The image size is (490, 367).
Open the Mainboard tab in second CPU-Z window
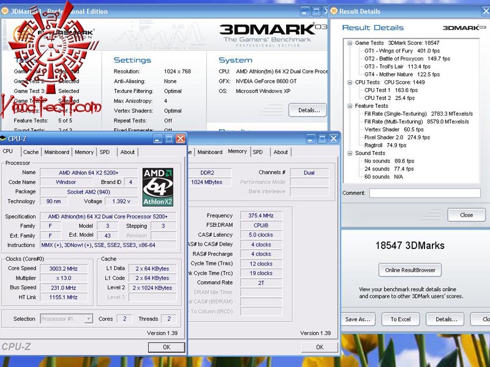pyautogui.click(x=209, y=152)
